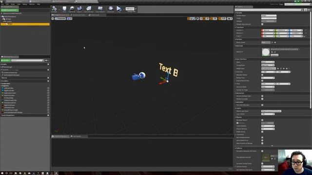Open the variable Category dropdown in Details

269,21
